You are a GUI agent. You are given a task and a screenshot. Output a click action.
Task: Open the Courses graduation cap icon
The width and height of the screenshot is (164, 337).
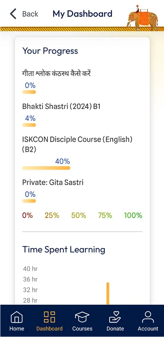point(82,317)
